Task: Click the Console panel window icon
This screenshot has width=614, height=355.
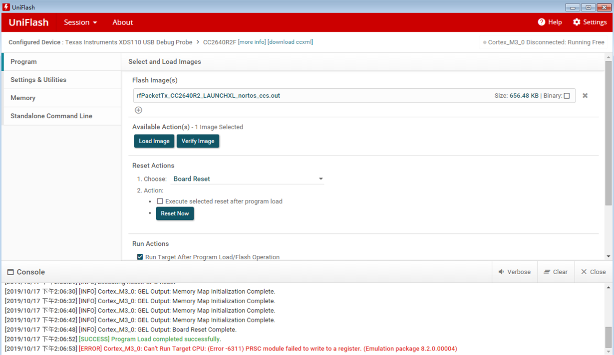Action: [x=10, y=272]
